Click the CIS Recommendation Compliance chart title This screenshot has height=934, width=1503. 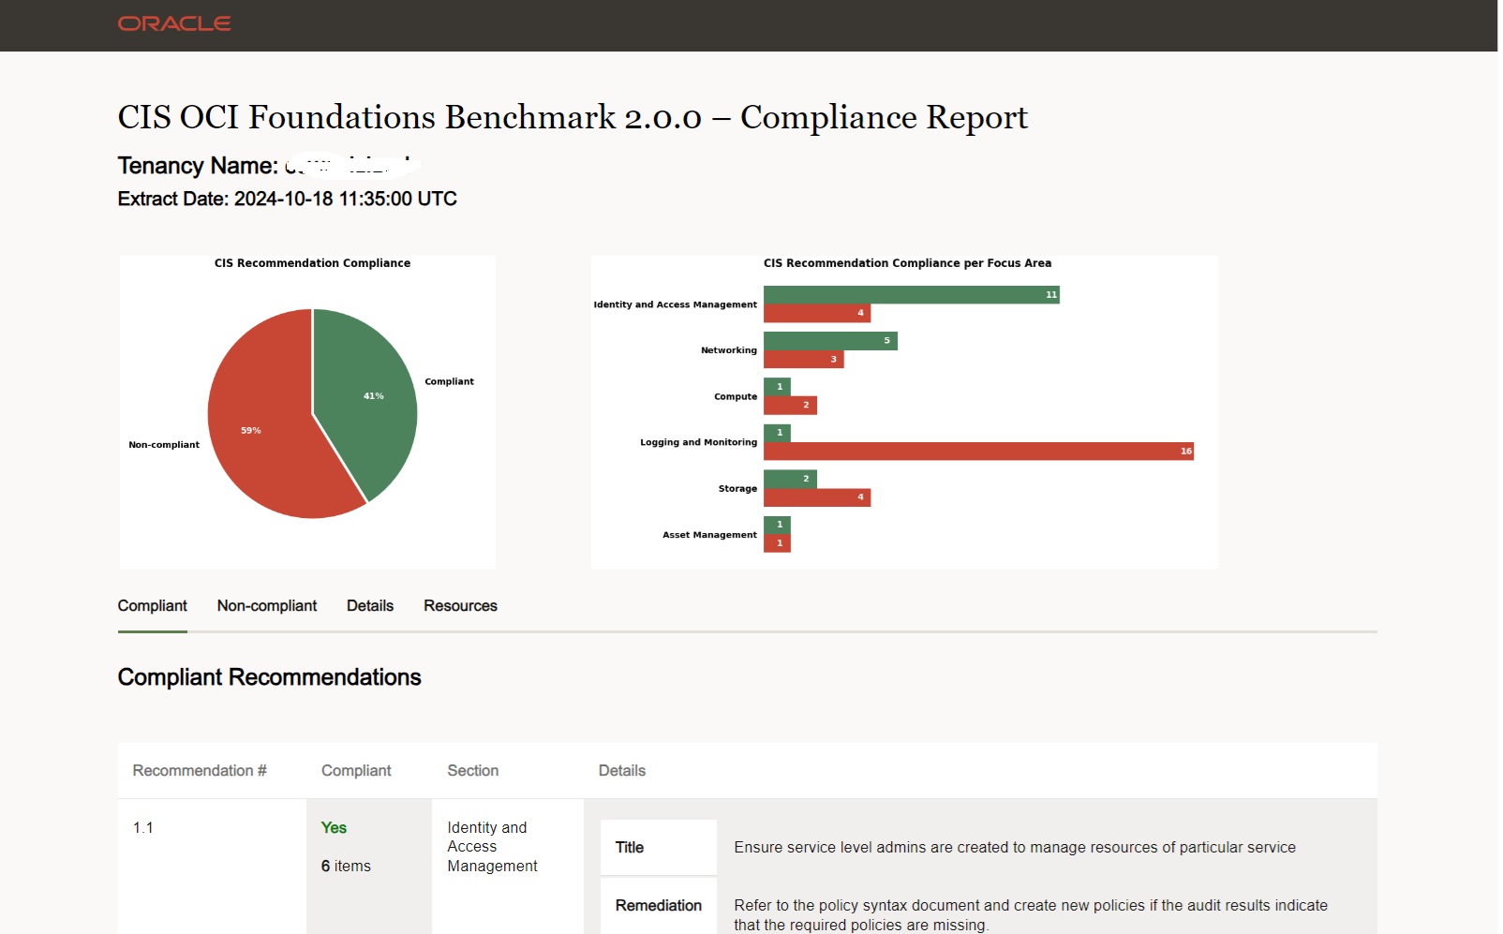coord(312,263)
